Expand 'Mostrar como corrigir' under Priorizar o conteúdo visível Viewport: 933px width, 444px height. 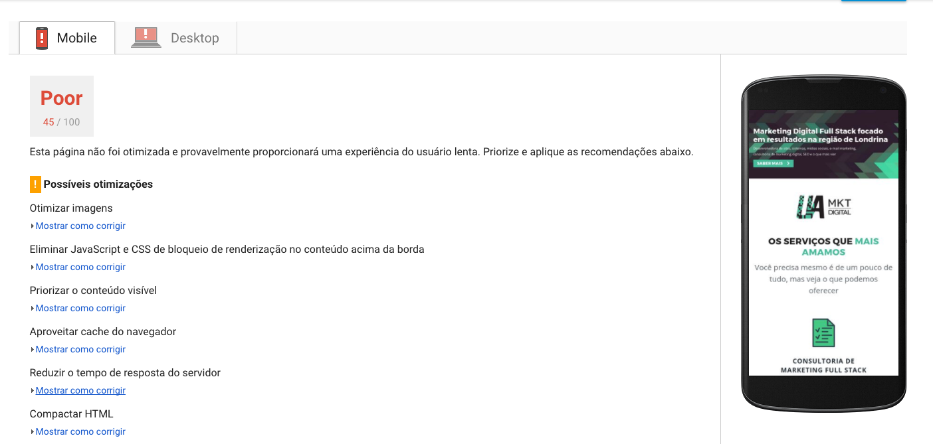[x=80, y=308]
